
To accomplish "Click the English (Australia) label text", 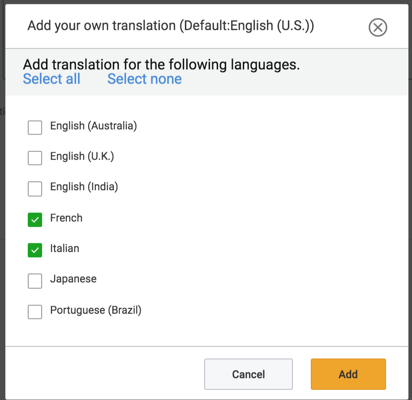I will tap(94, 126).
